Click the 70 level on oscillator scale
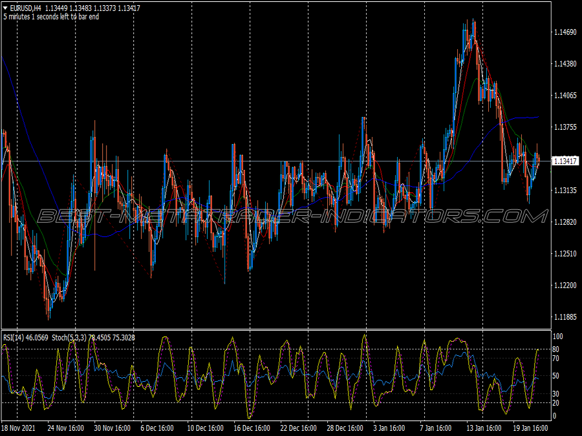The image size is (582, 436). click(555, 358)
